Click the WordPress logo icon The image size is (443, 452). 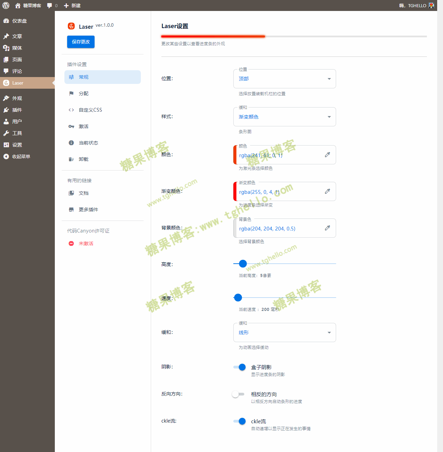click(6, 5)
